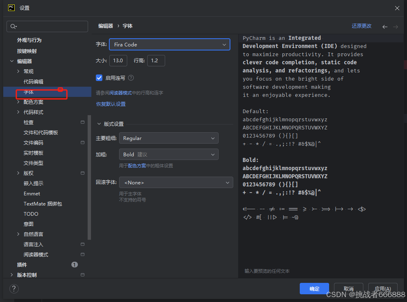Screen dimensions: 407x302
Task: Click the forward arrow navigation icon
Action: click(x=396, y=27)
